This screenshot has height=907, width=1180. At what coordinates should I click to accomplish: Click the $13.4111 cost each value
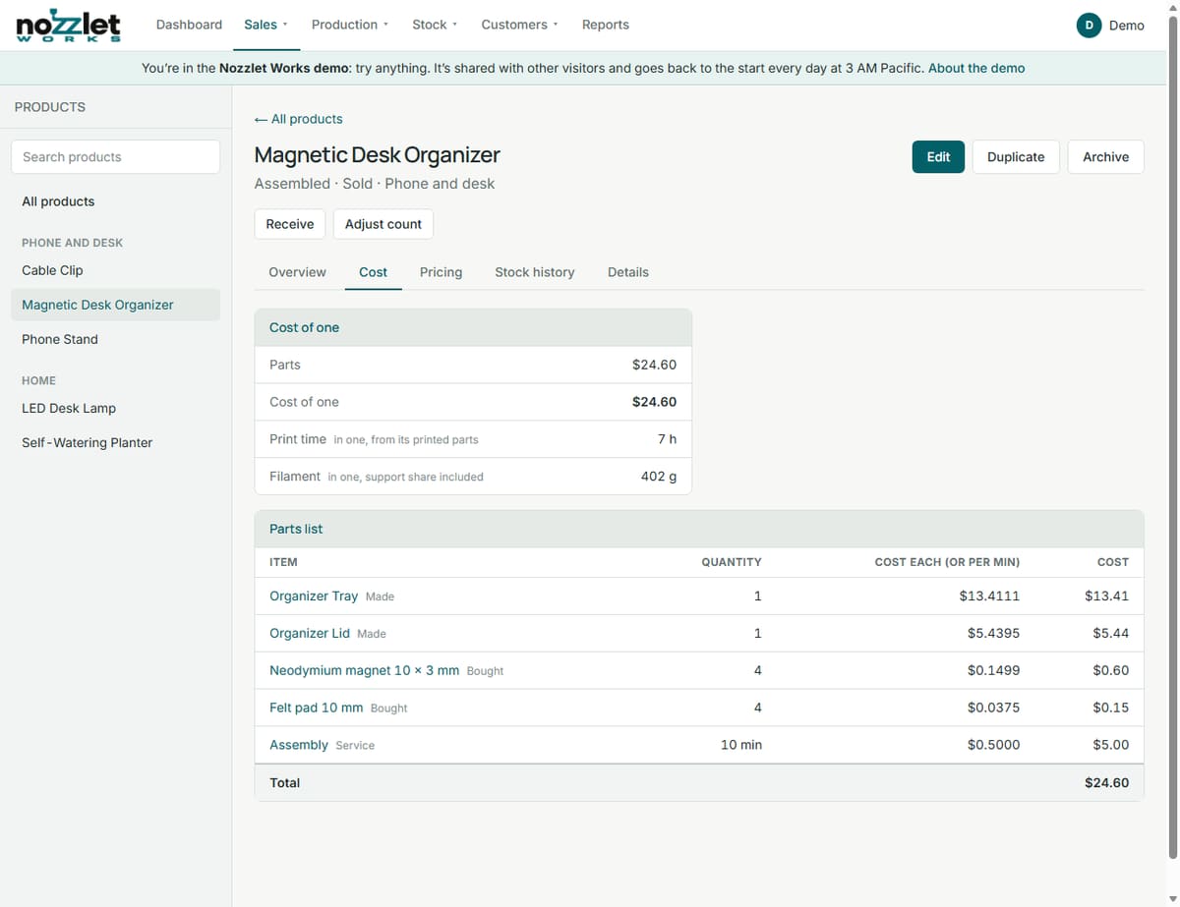[x=989, y=595]
